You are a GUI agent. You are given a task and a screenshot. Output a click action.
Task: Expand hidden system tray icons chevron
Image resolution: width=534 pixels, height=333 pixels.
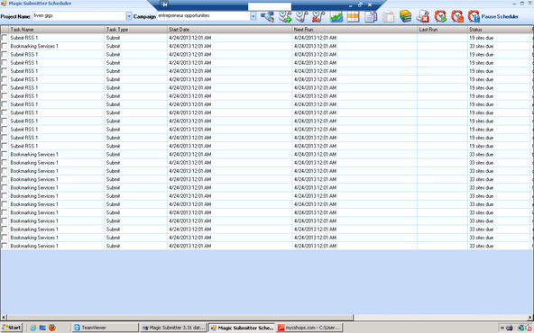click(x=502, y=328)
